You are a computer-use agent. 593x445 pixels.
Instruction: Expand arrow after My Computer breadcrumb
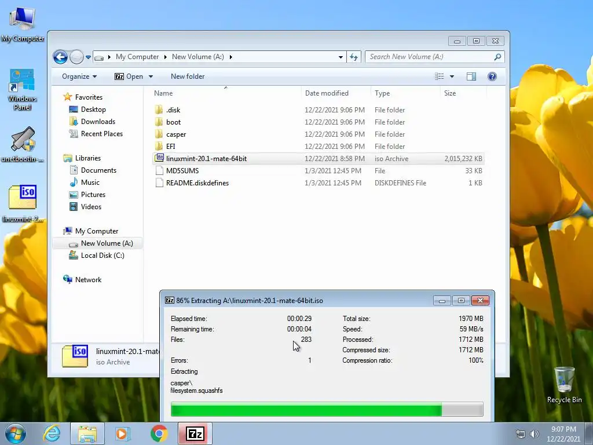click(165, 57)
